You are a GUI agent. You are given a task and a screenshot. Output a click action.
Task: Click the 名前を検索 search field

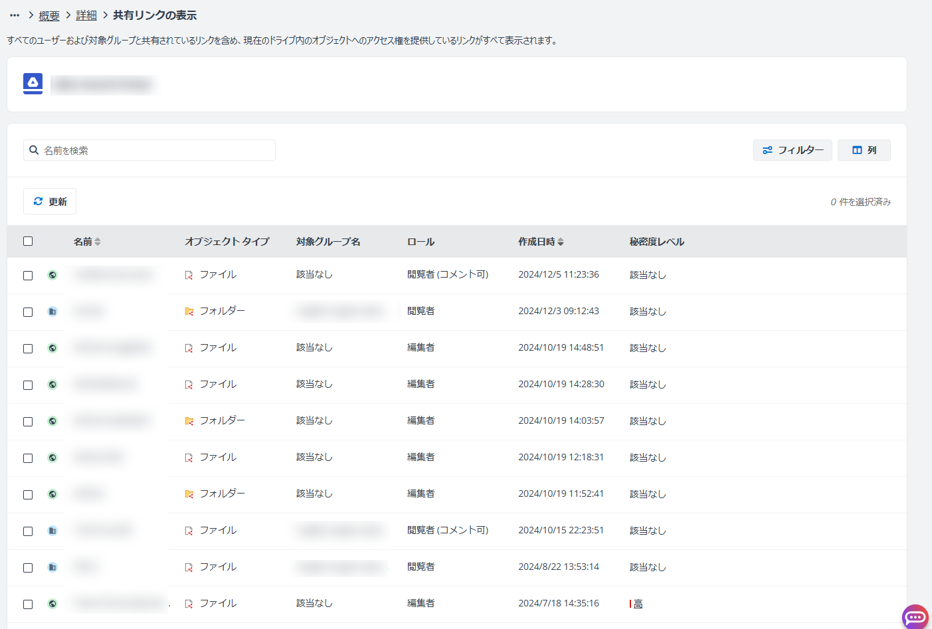(149, 150)
